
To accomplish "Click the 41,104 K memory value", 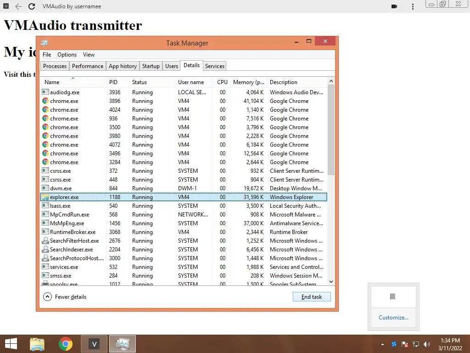I will pyautogui.click(x=253, y=101).
